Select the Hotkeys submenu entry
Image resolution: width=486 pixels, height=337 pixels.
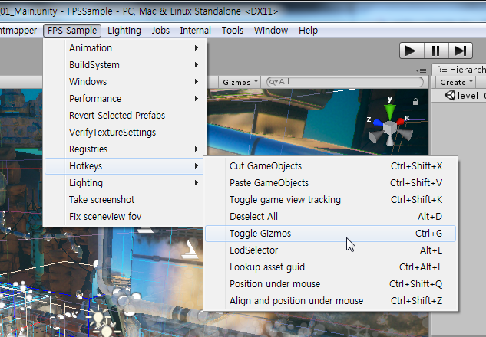124,166
